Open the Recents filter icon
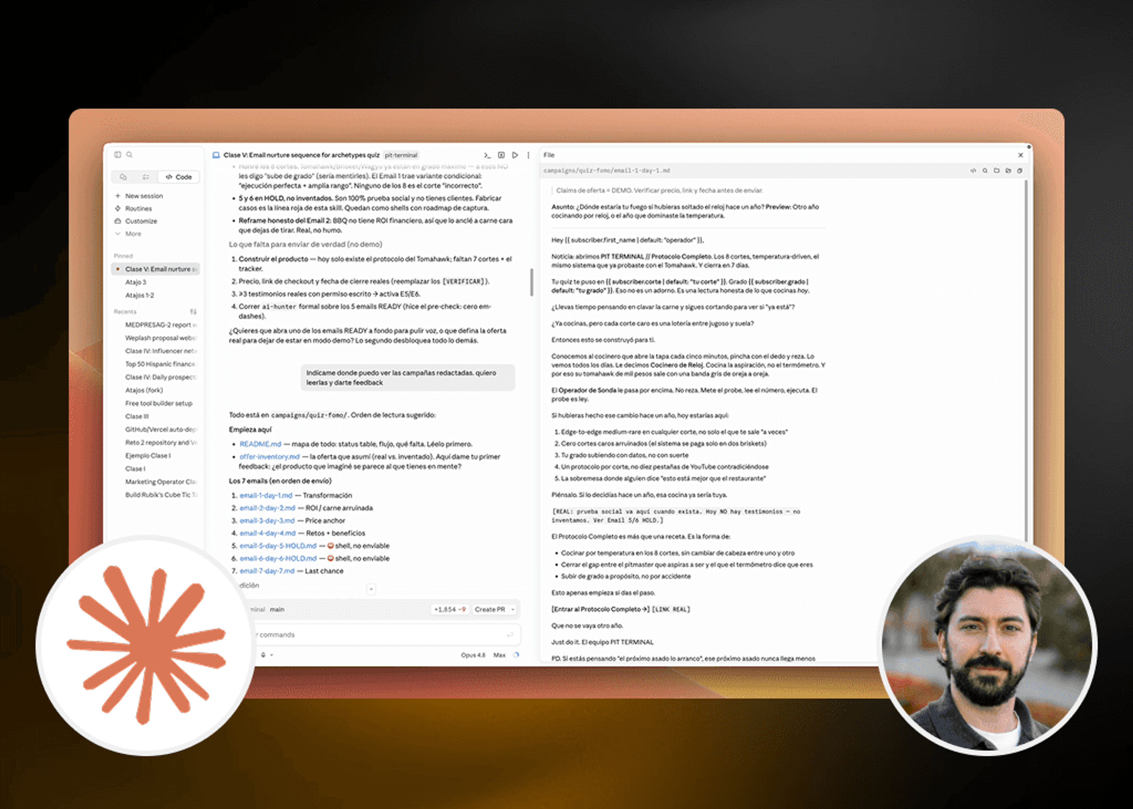Screen dimensions: 1133x809 tap(193, 312)
